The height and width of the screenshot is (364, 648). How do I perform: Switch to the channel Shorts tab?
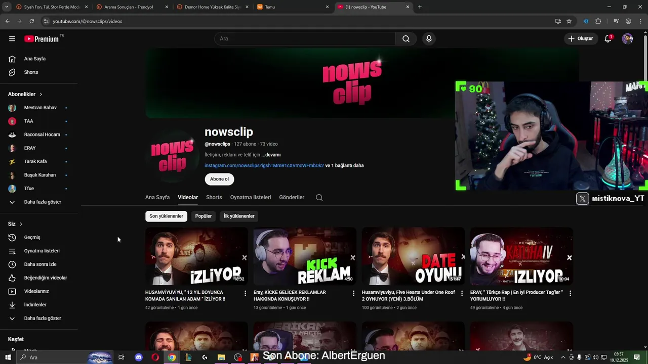point(214,198)
